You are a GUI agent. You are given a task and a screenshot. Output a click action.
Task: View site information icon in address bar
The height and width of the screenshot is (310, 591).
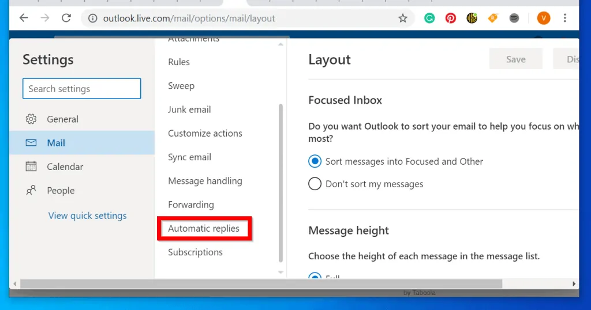pyautogui.click(x=93, y=18)
